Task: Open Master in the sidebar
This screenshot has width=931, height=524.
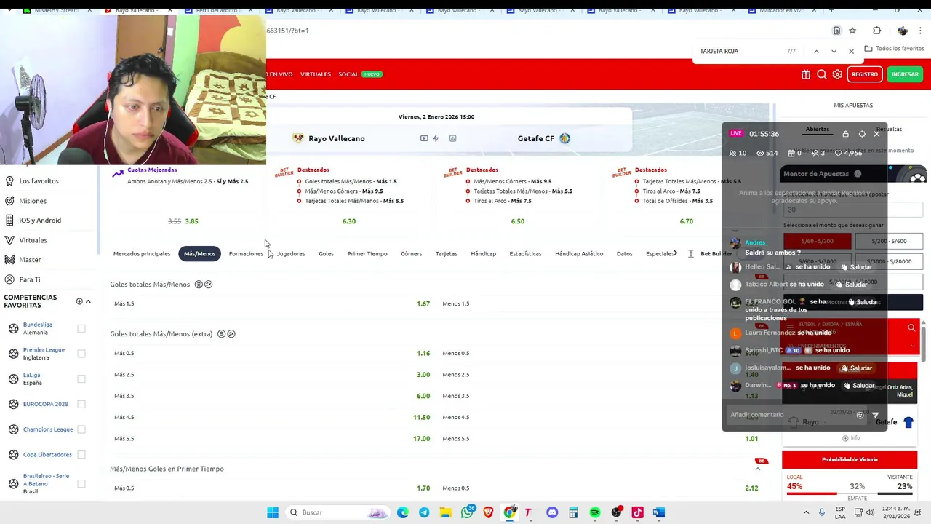Action: (x=30, y=259)
